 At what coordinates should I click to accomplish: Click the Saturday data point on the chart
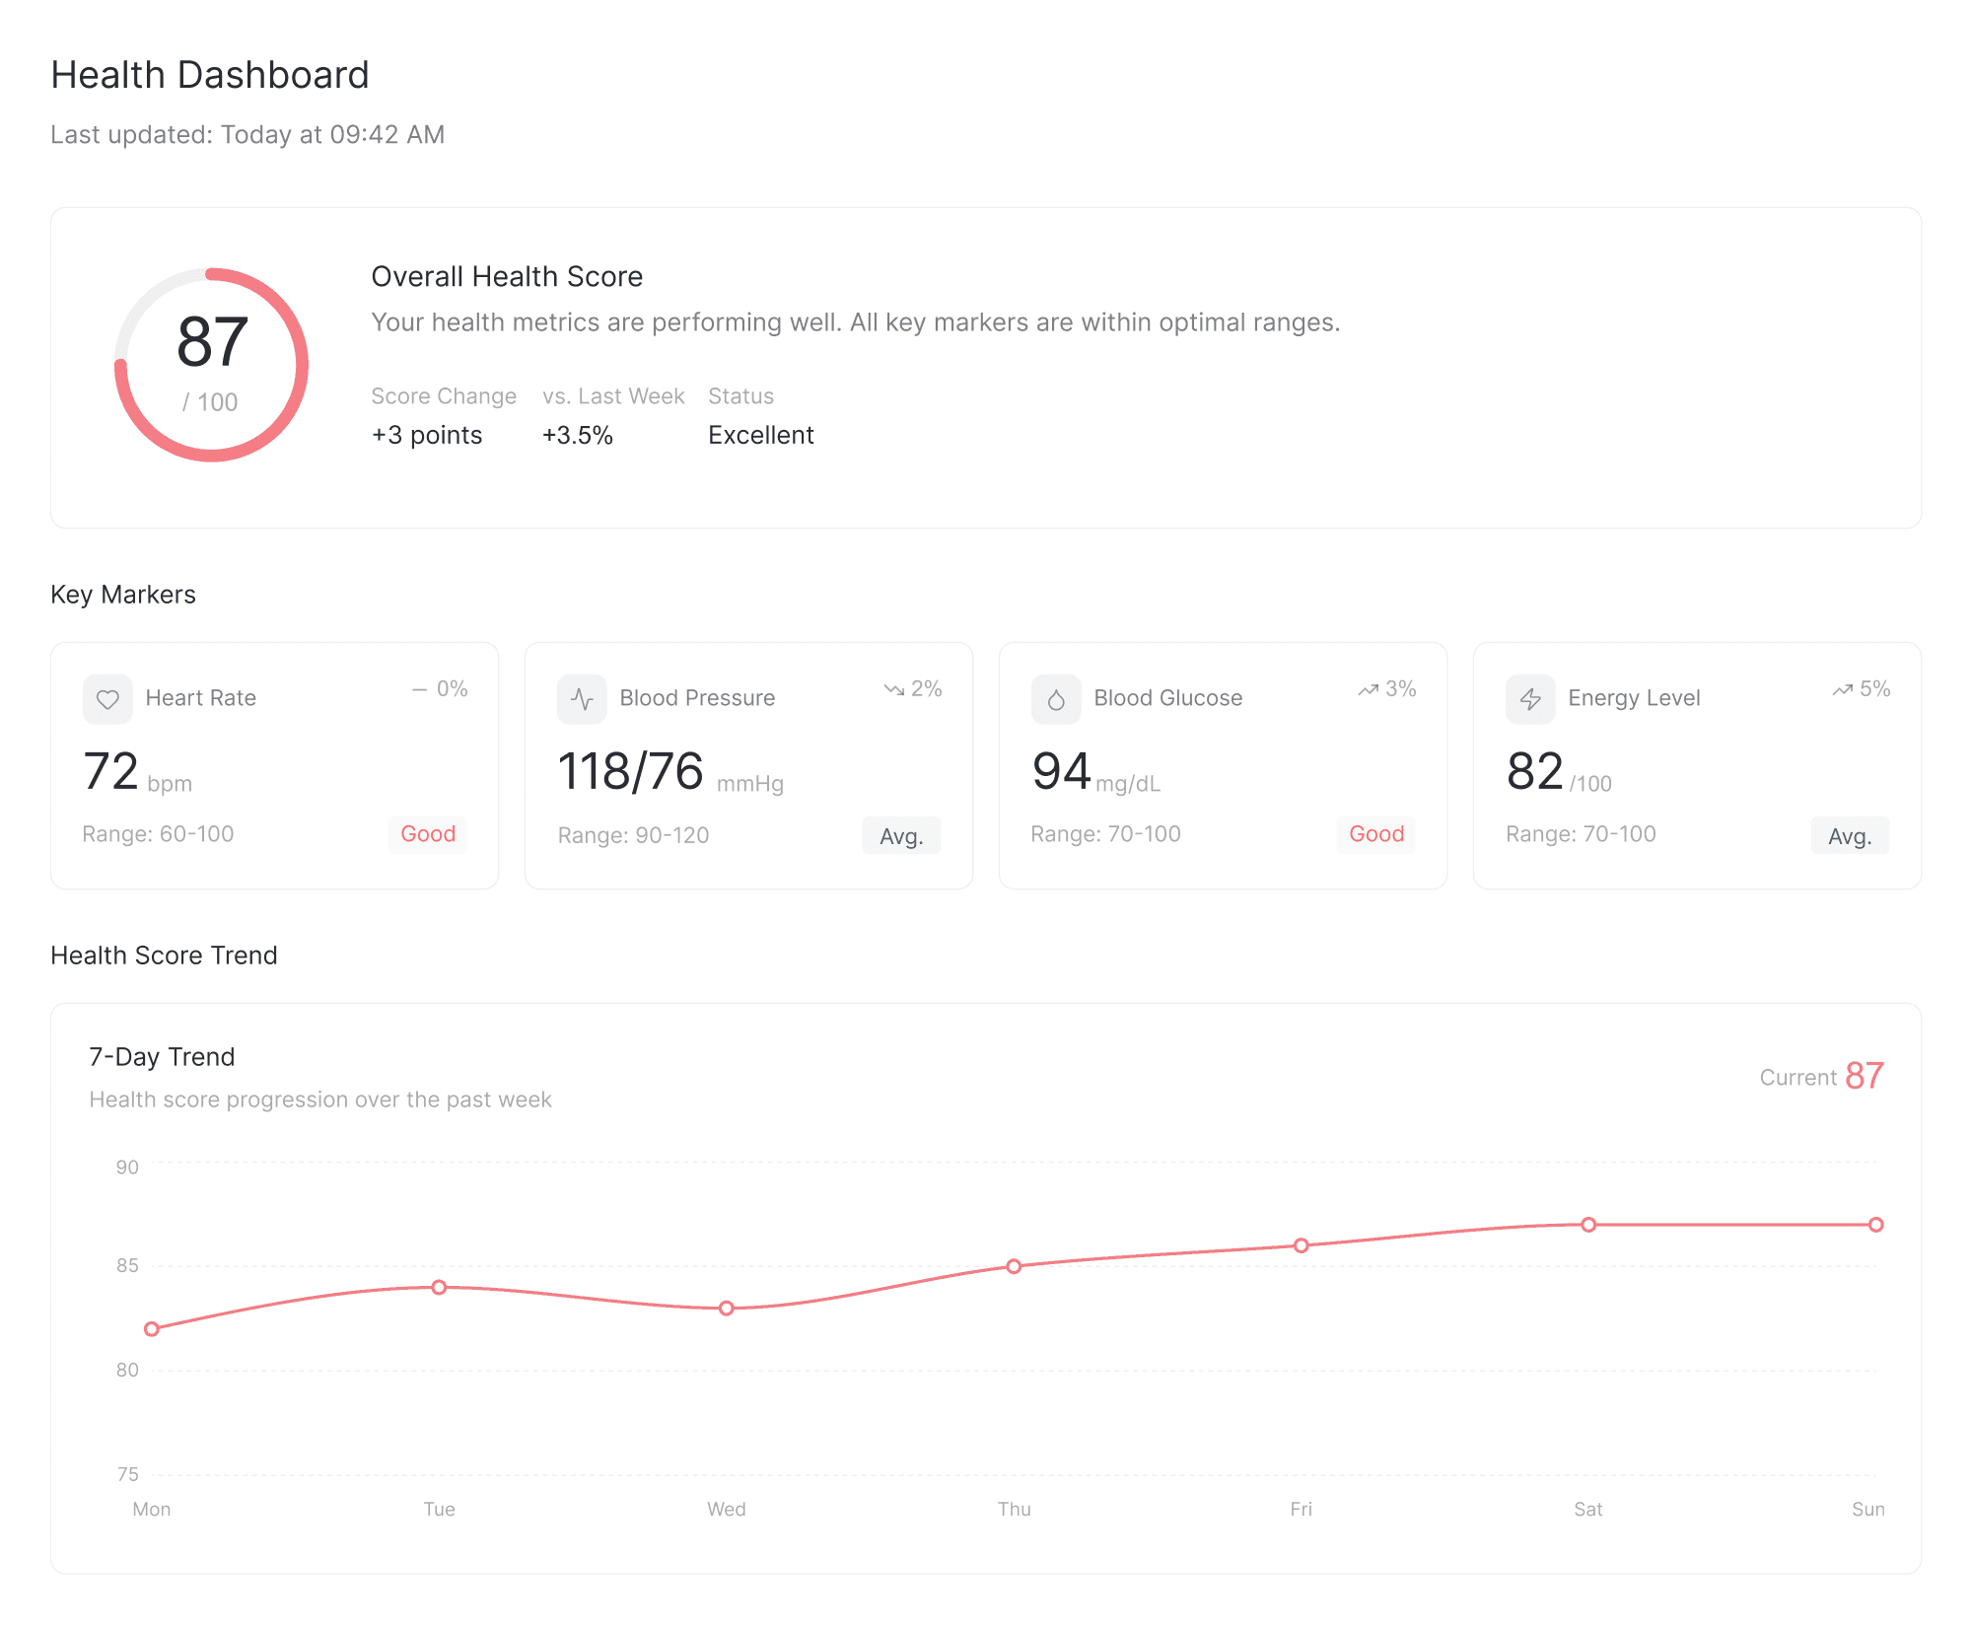[x=1588, y=1224]
